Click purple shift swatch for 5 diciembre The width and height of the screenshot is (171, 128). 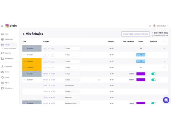click(x=141, y=74)
